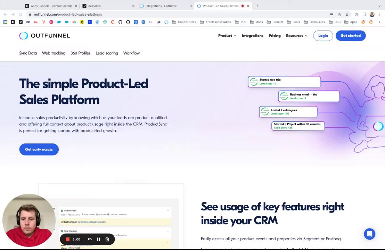Open the PLS bookmark folder

(x=240, y=22)
